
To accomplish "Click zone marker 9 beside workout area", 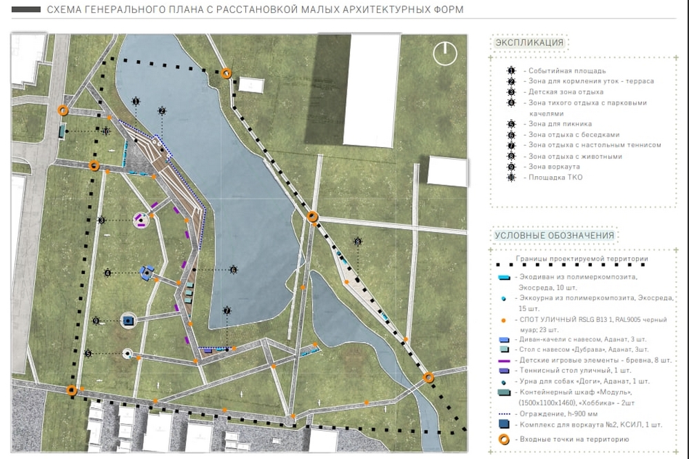I will (96, 320).
